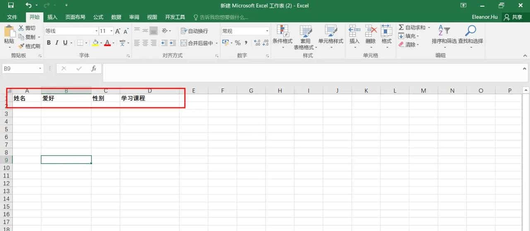This screenshot has height=231, width=530.
Task: Click the insert function fx icon
Action: [x=94, y=69]
